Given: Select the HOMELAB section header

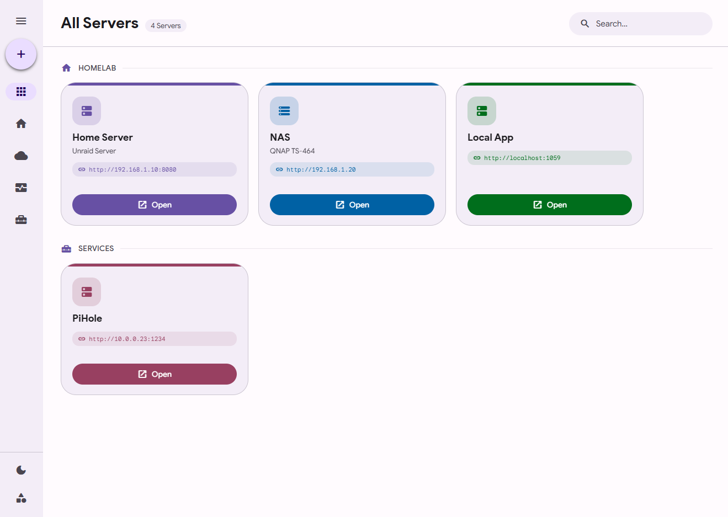Looking at the screenshot, I should click(98, 67).
